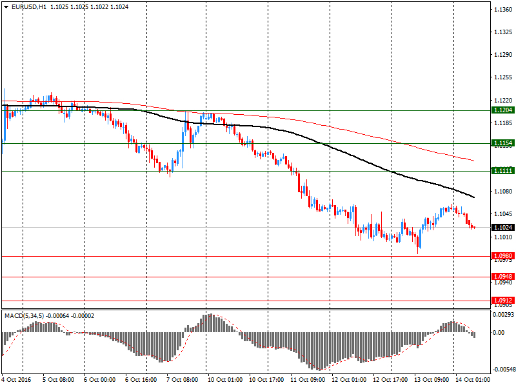Click the 4 Oct 2016 time axis label
This screenshot has width=516, height=387.
[17, 380]
